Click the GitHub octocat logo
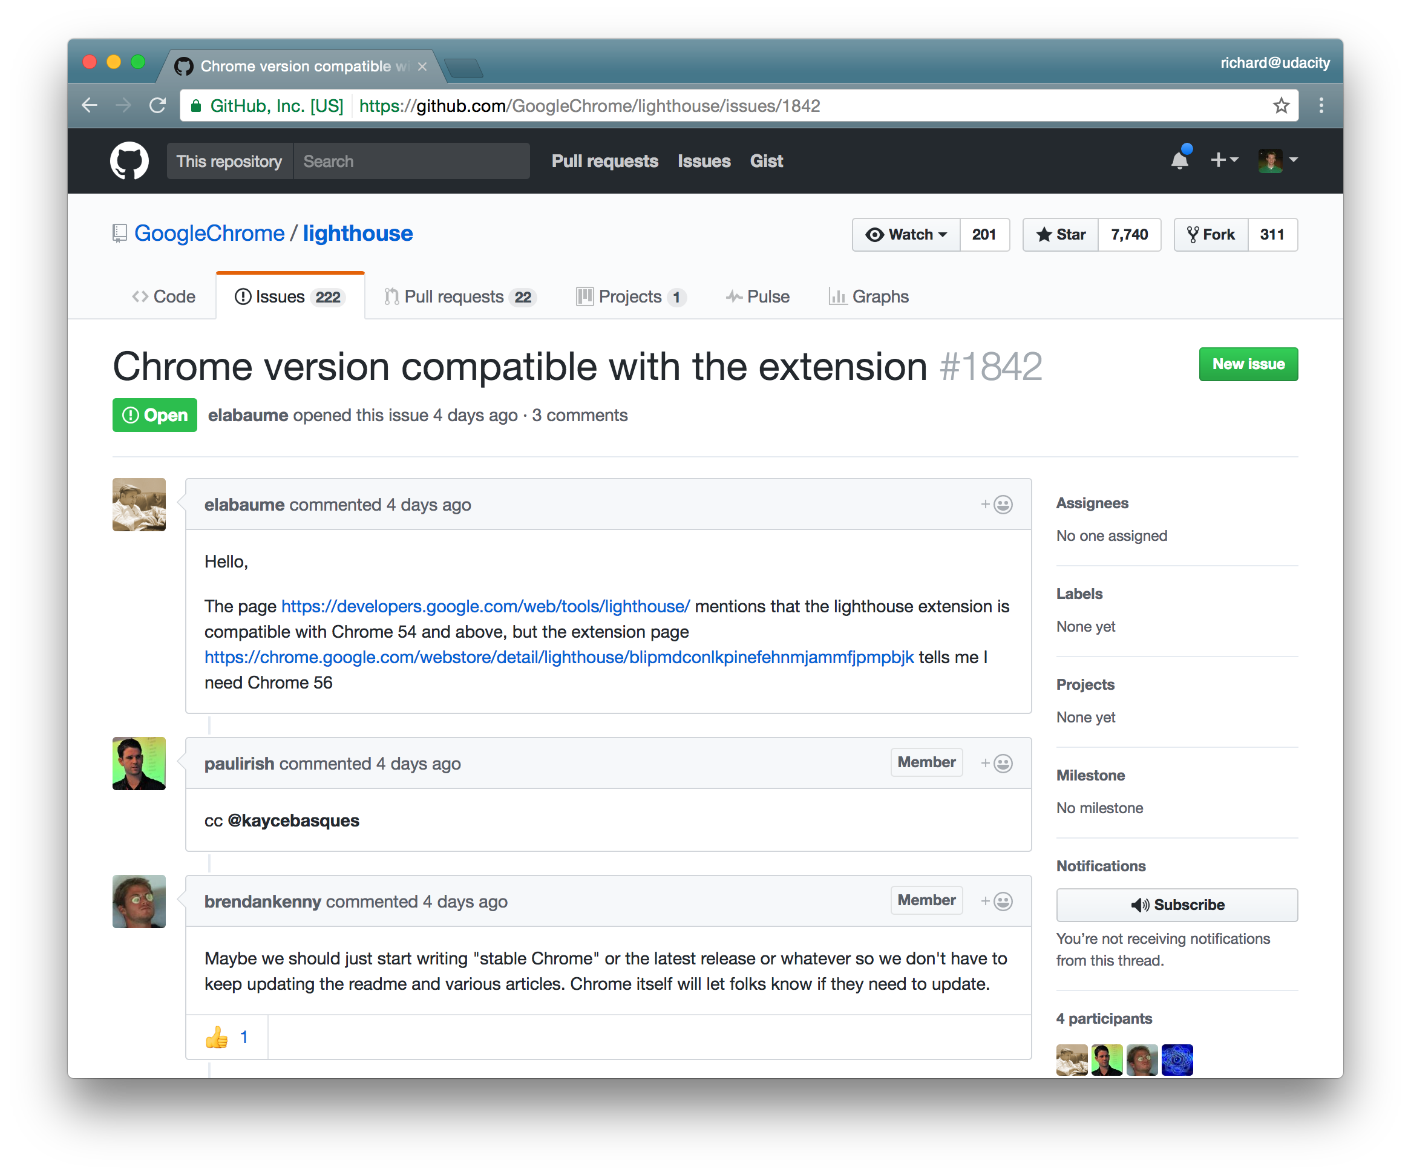Viewport: 1411px width, 1175px height. coord(129,160)
